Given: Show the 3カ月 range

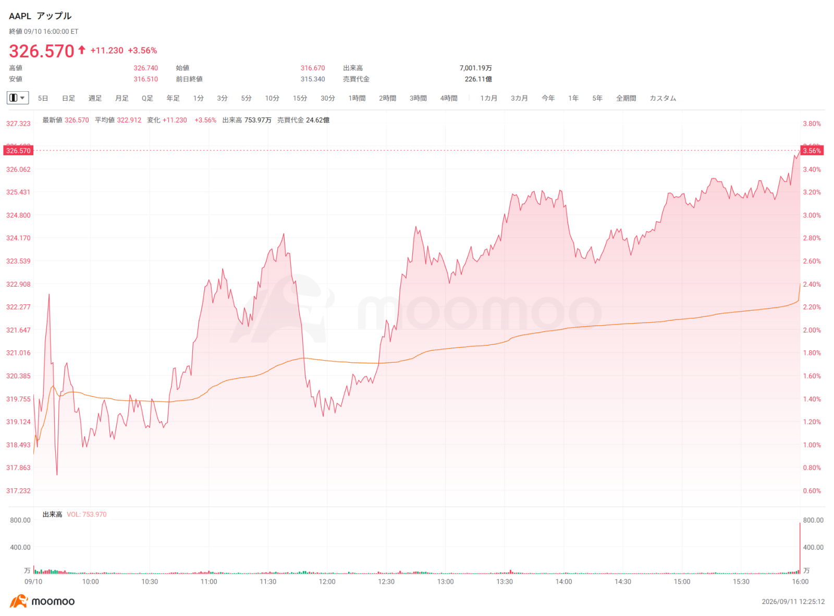Looking at the screenshot, I should (519, 98).
